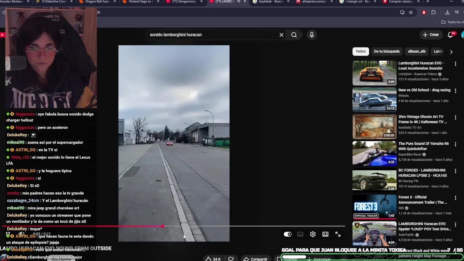Open the Crear menu
The image size is (464, 261).
(431, 35)
